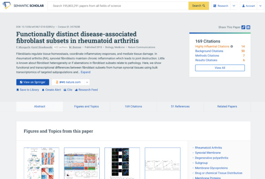Switch to Figures and Topics tab
This screenshot has height=179, width=265.
click(x=86, y=107)
